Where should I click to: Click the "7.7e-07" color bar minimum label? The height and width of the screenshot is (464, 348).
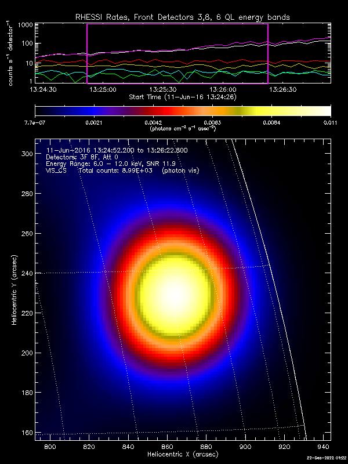point(35,124)
